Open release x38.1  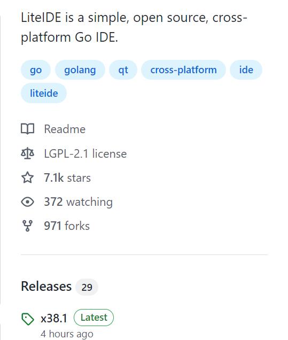[54, 318]
